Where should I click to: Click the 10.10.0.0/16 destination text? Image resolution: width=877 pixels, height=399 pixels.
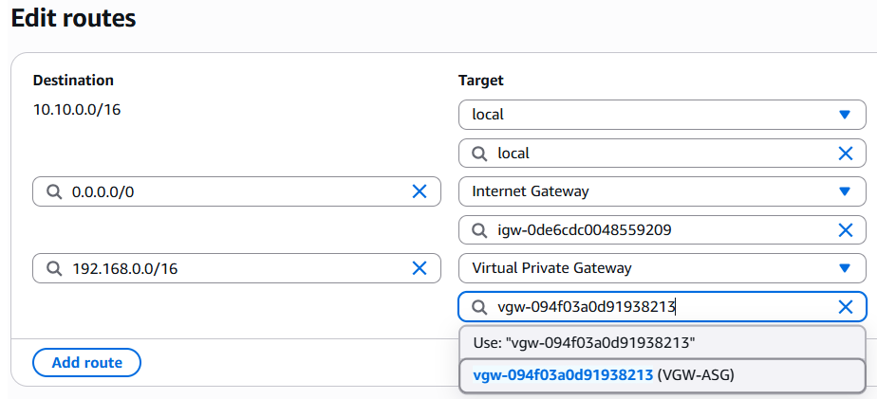click(x=77, y=110)
